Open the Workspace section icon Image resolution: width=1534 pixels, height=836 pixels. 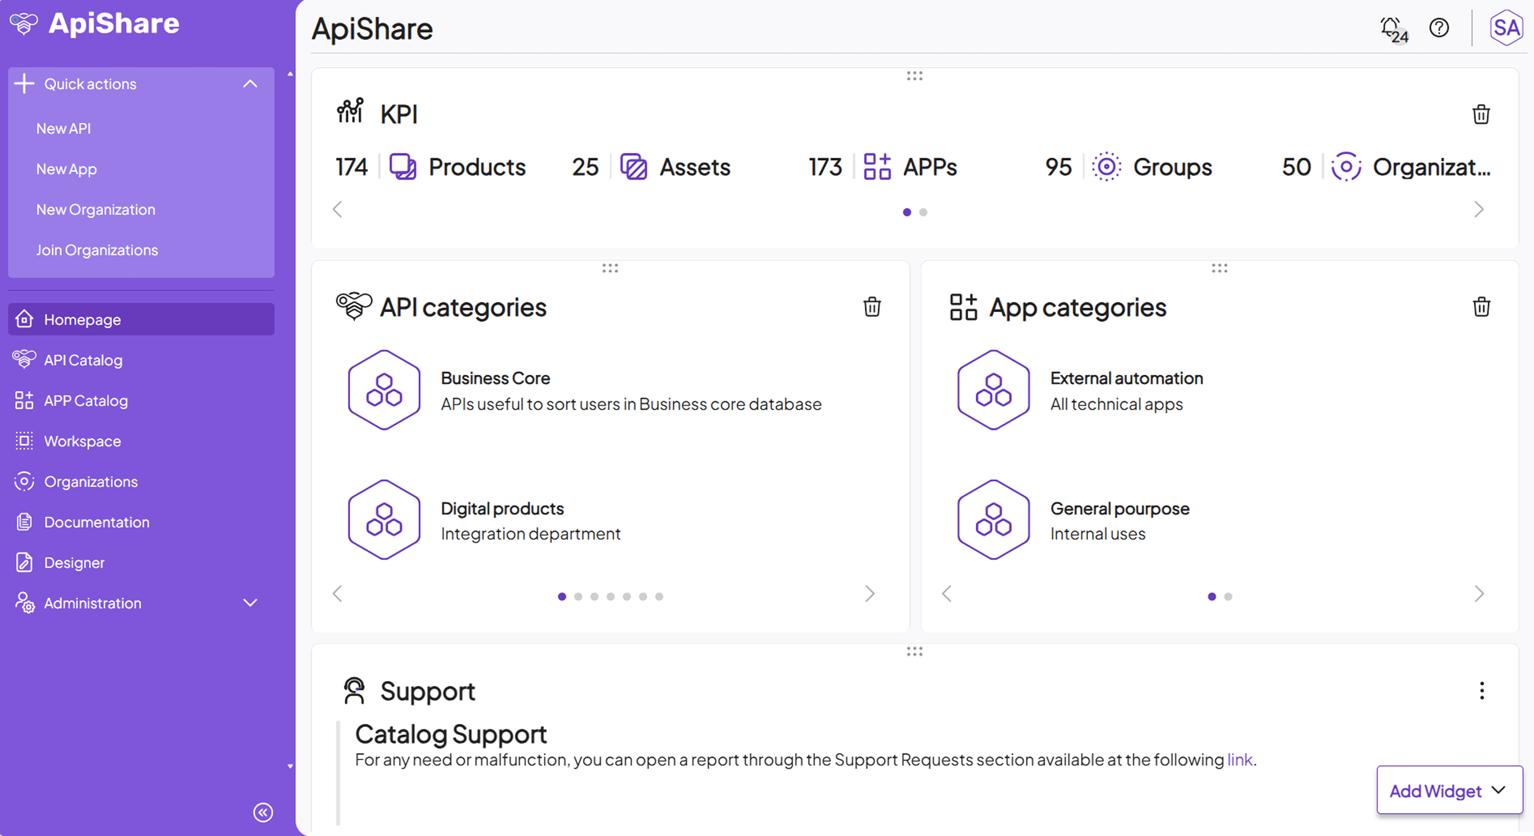click(x=24, y=441)
